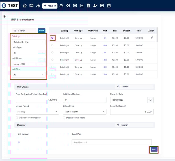Click the envelope mail icon
This screenshot has width=175, height=161.
pos(75,5)
